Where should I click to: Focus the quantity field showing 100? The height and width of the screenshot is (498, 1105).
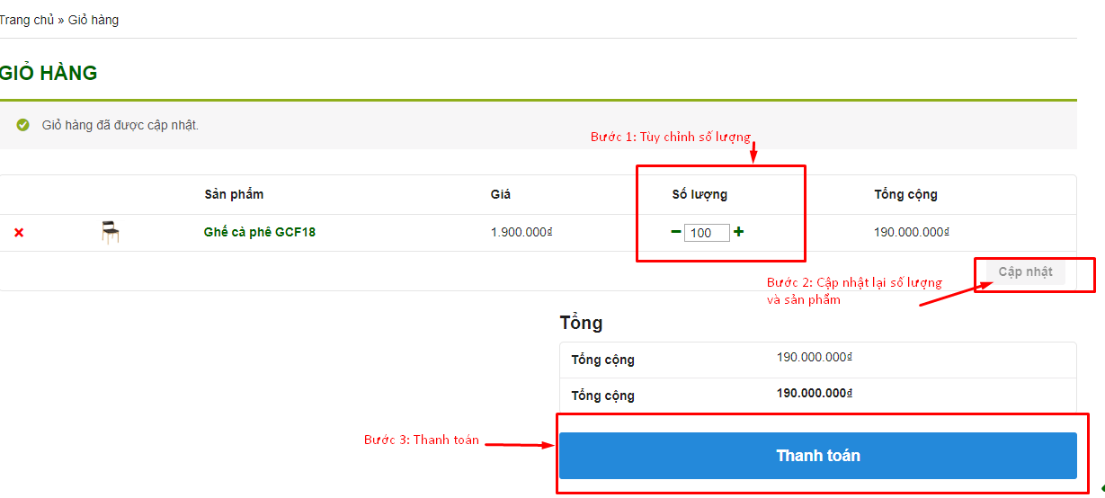pos(707,233)
